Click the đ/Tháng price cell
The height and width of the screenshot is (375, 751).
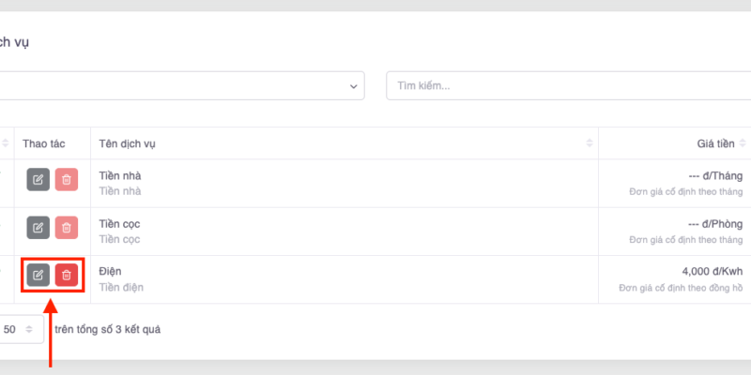[715, 175]
